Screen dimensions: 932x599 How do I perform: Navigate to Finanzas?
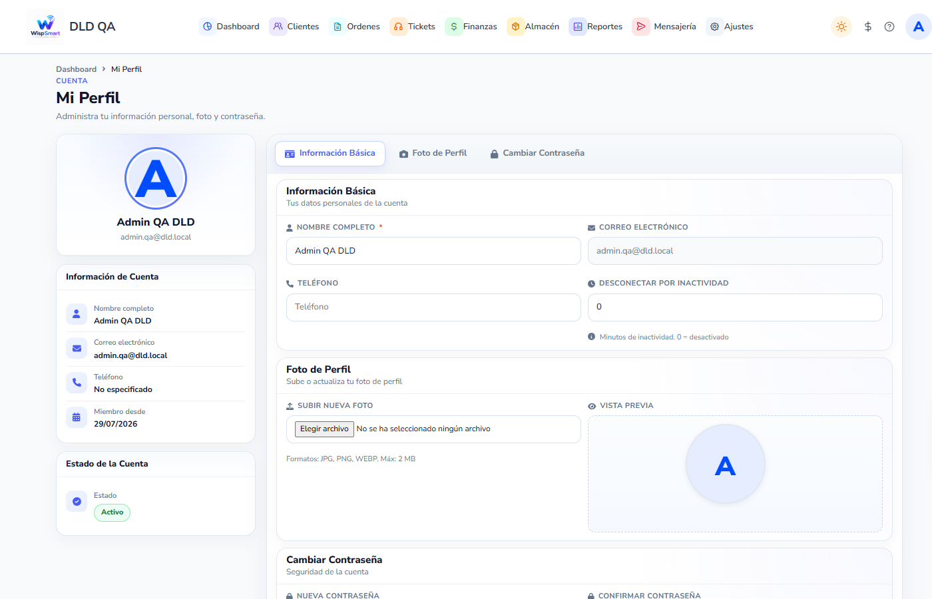pyautogui.click(x=472, y=27)
